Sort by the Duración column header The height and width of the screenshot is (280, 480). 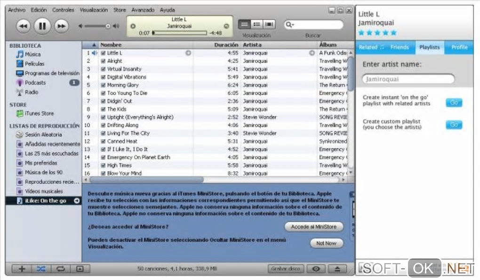coord(217,45)
